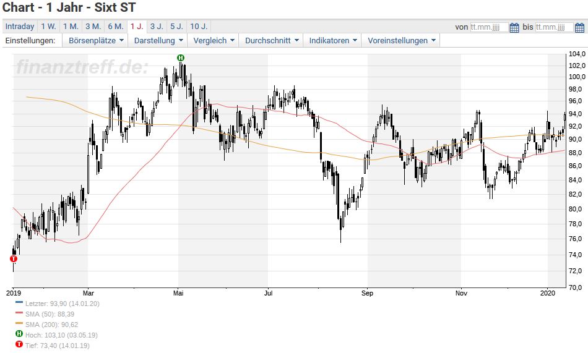Click the 'Einstellungen:' label
Viewport: 588px width, 353px height.
[30, 40]
